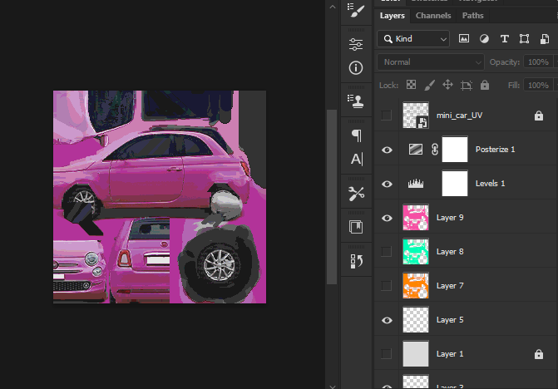
Task: Select the layer named Layer 7
Action: [450, 286]
